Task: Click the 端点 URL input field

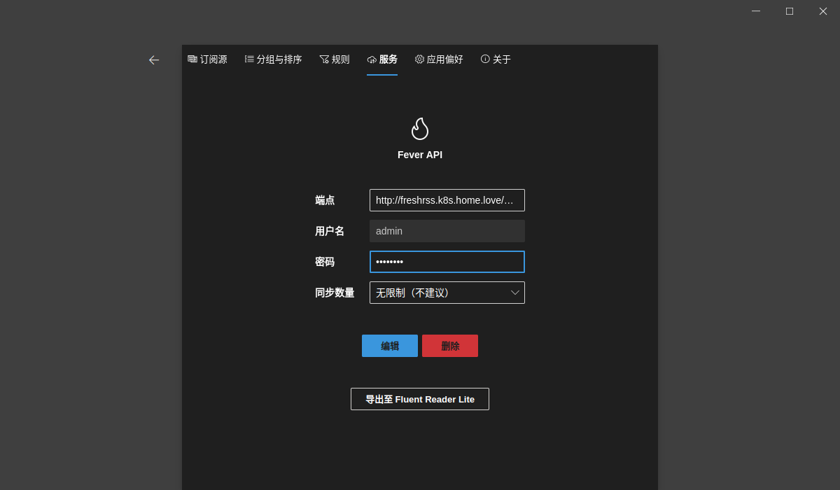Action: [x=447, y=200]
